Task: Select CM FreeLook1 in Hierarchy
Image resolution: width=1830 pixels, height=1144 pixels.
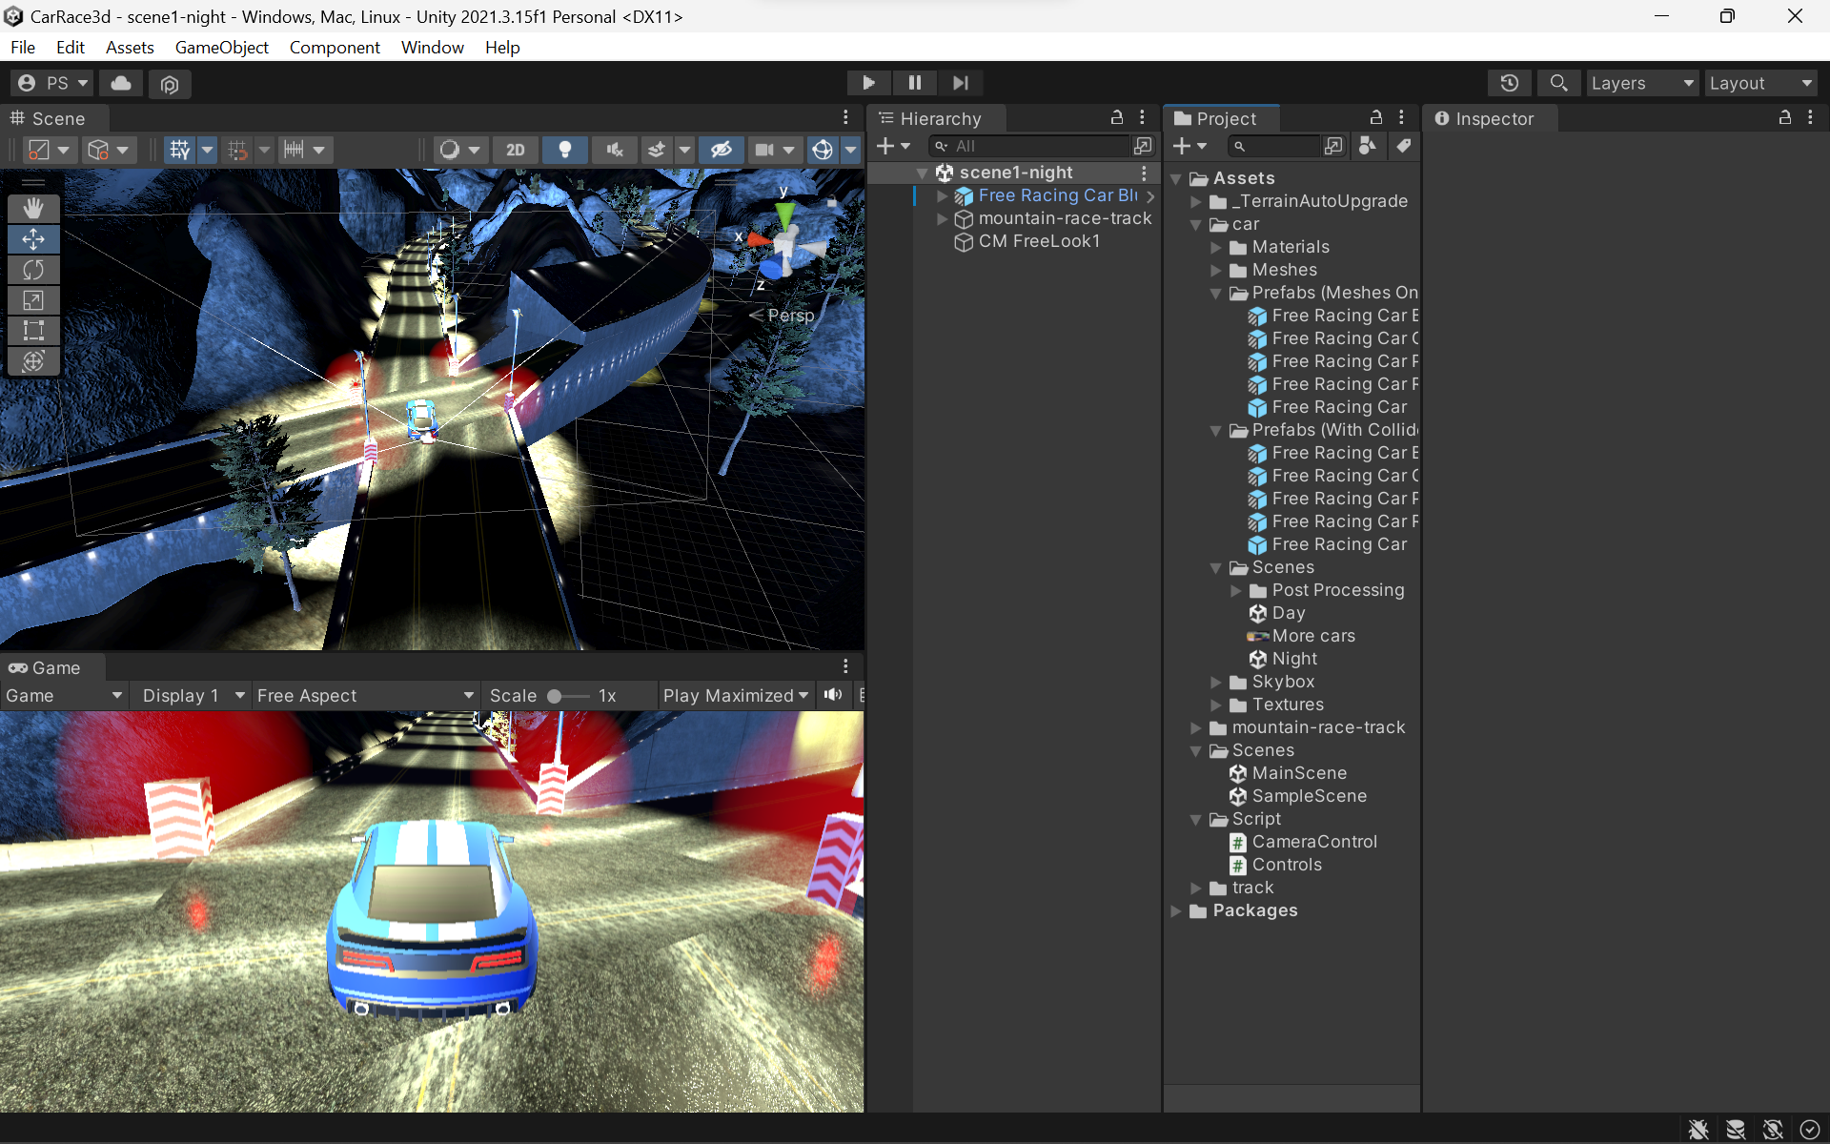Action: pyautogui.click(x=1038, y=241)
